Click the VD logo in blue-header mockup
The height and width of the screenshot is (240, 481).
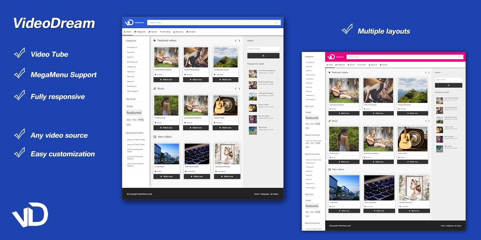click(x=129, y=22)
